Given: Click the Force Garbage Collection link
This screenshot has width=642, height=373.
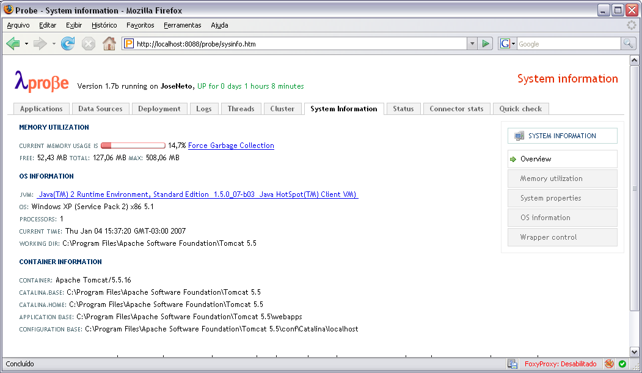Looking at the screenshot, I should click(231, 146).
